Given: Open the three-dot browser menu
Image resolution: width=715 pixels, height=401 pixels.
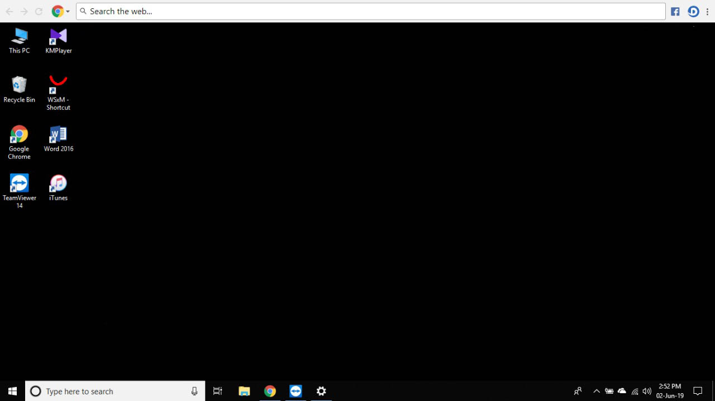Looking at the screenshot, I should [x=708, y=11].
